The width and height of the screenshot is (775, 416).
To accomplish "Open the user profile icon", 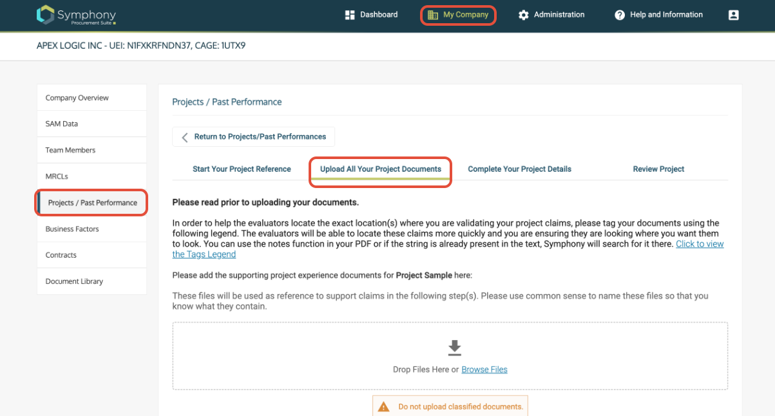I will pyautogui.click(x=733, y=15).
